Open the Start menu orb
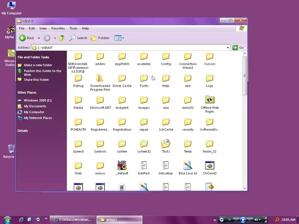 click(7, 220)
